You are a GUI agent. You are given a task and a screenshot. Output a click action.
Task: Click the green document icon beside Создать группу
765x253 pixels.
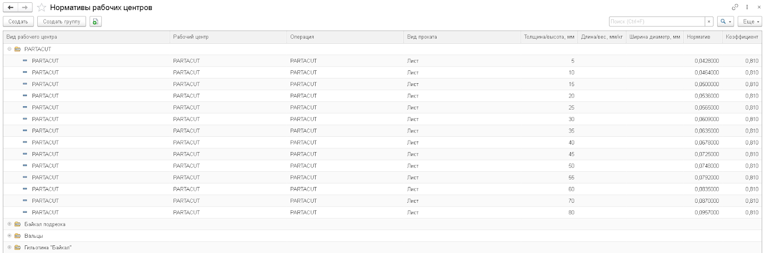coord(96,22)
